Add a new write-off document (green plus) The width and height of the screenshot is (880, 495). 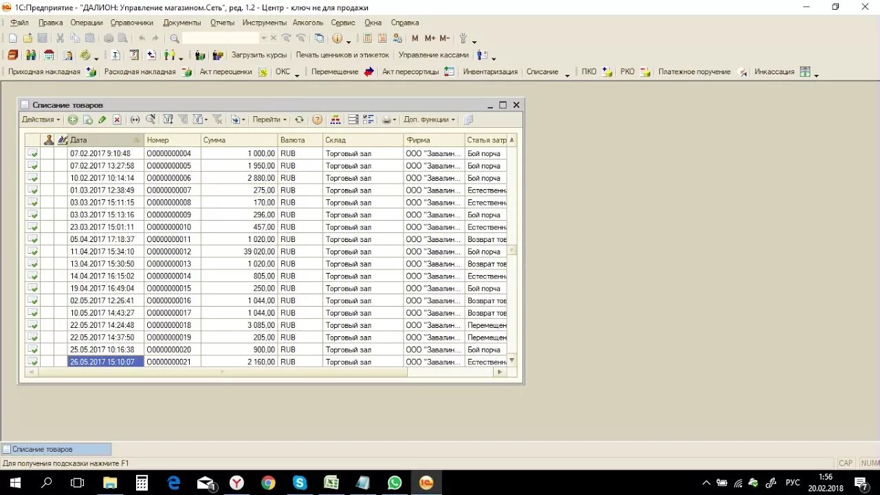coord(73,120)
